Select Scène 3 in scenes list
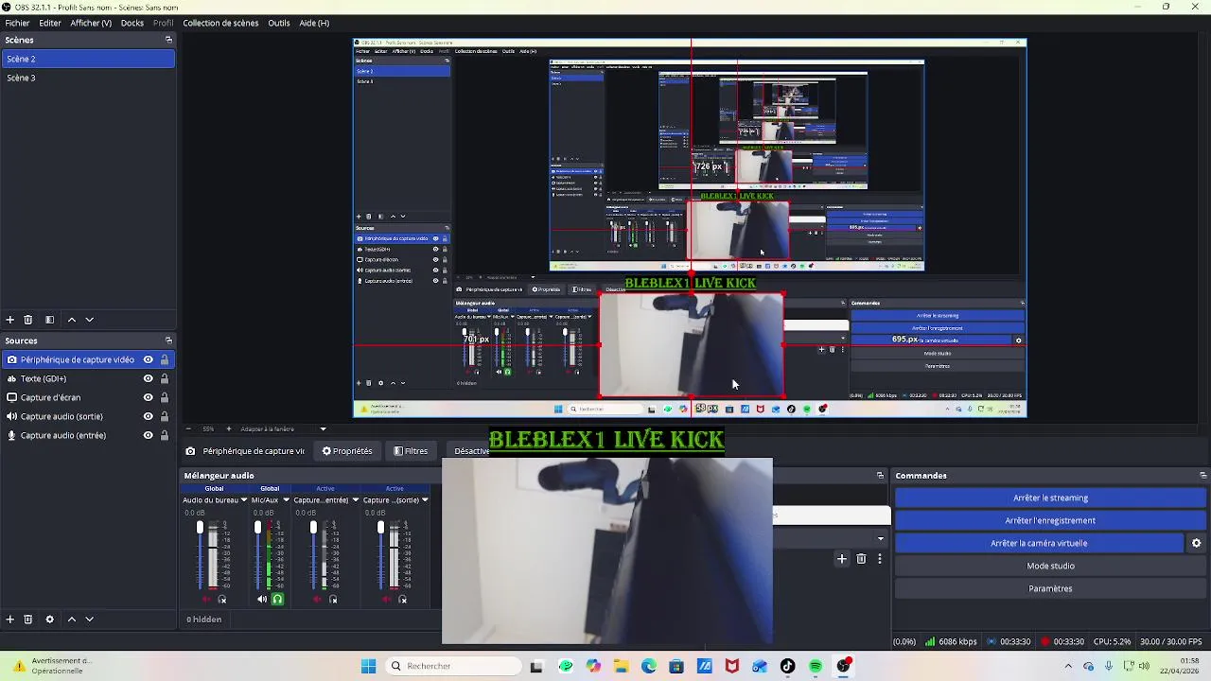1211x681 pixels. click(87, 78)
